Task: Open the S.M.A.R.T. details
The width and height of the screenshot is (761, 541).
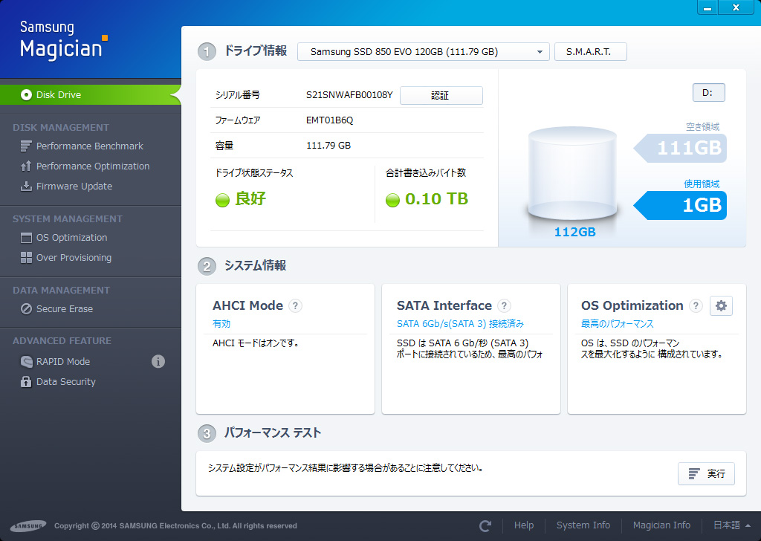Action: click(x=591, y=52)
